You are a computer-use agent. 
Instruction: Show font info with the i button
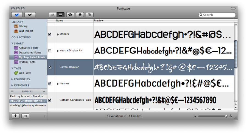point(80,15)
